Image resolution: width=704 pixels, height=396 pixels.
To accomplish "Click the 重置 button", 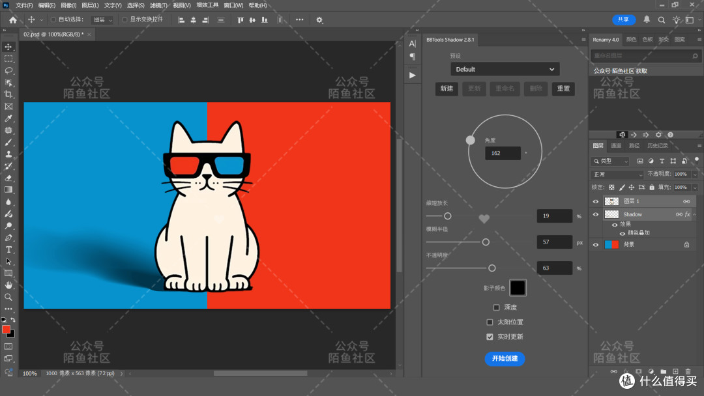I will pyautogui.click(x=563, y=89).
